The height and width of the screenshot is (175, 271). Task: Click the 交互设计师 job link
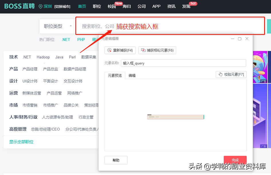point(73,81)
